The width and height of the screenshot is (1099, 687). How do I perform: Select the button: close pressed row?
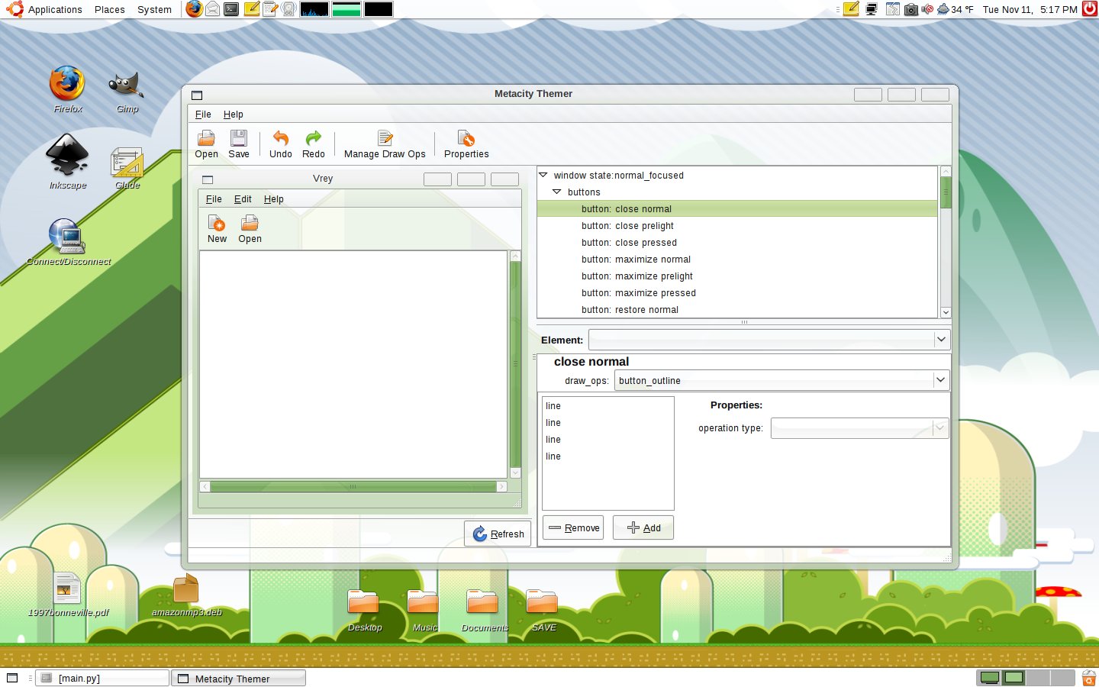click(737, 243)
